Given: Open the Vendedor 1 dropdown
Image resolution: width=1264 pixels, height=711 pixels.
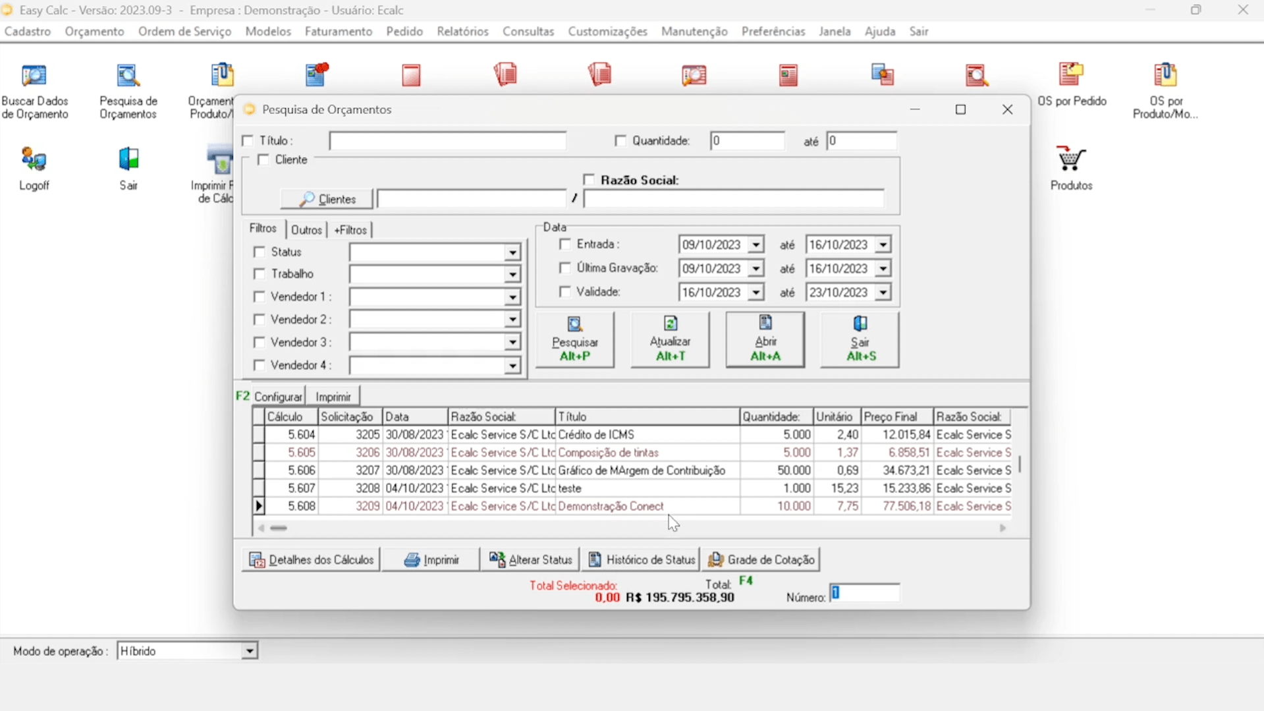Looking at the screenshot, I should [x=512, y=298].
